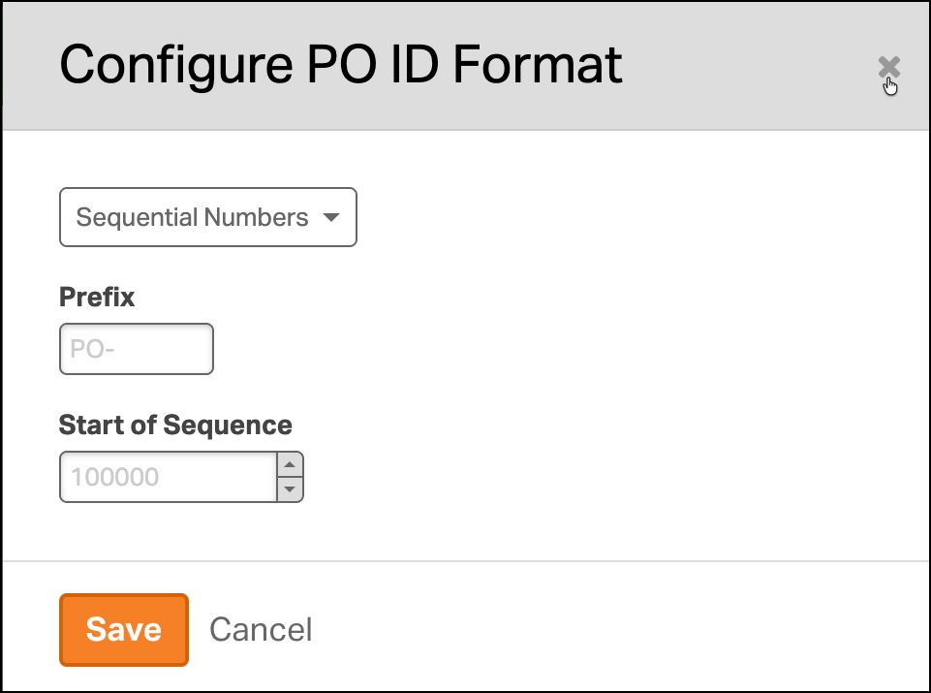Click the orange Save button
Viewport: 931px width, 693px height.
tap(123, 629)
